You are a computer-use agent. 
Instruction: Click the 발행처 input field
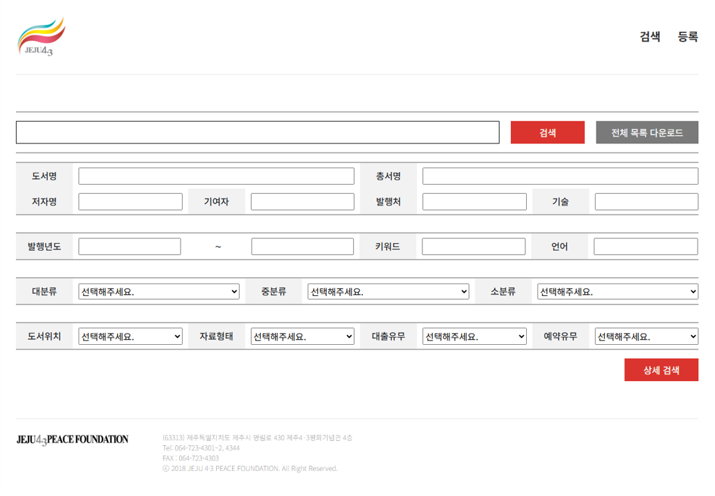(474, 202)
